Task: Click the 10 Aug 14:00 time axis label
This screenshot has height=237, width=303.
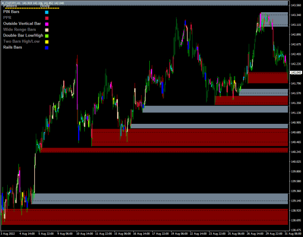Action: 84,234
